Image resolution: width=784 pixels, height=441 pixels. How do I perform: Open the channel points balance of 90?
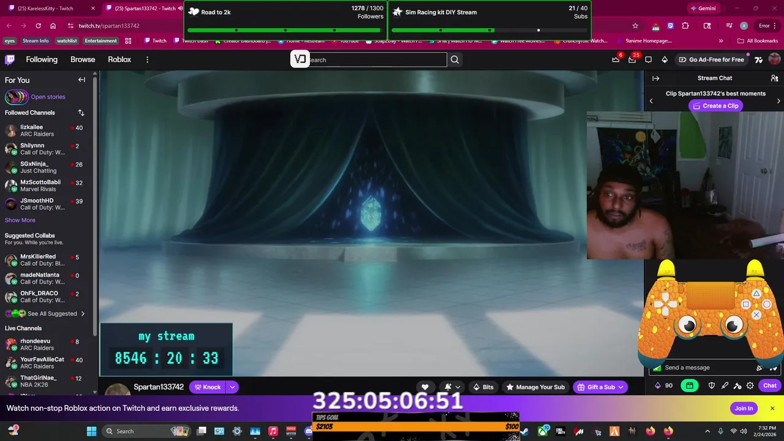tap(664, 385)
